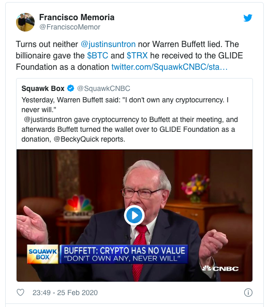Image resolution: width=269 pixels, height=307 pixels.
Task: Click the Buffett crypto headline banner
Action: (x=124, y=254)
